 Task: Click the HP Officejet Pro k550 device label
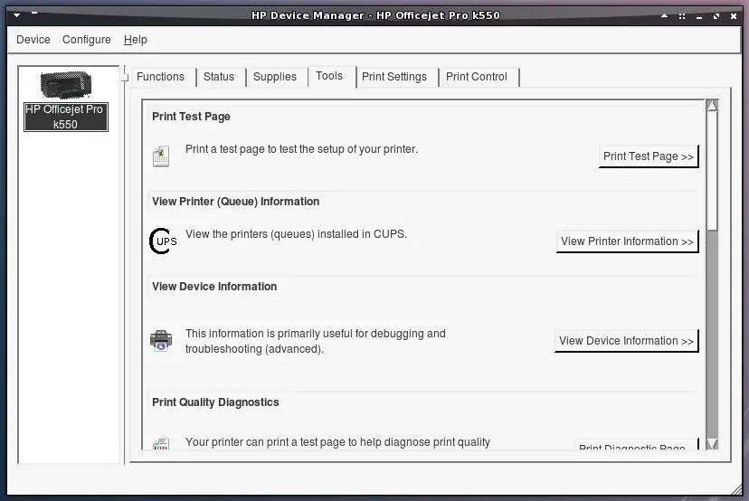[65, 117]
